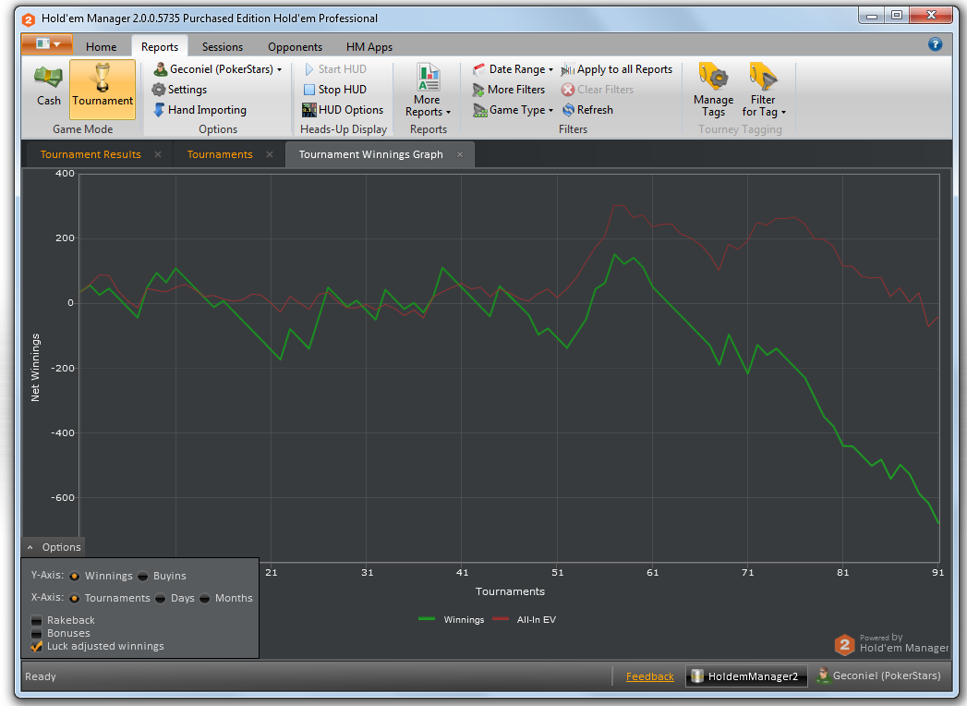Open the Tournament Results tab
The height and width of the screenshot is (706, 967).
coord(91,154)
